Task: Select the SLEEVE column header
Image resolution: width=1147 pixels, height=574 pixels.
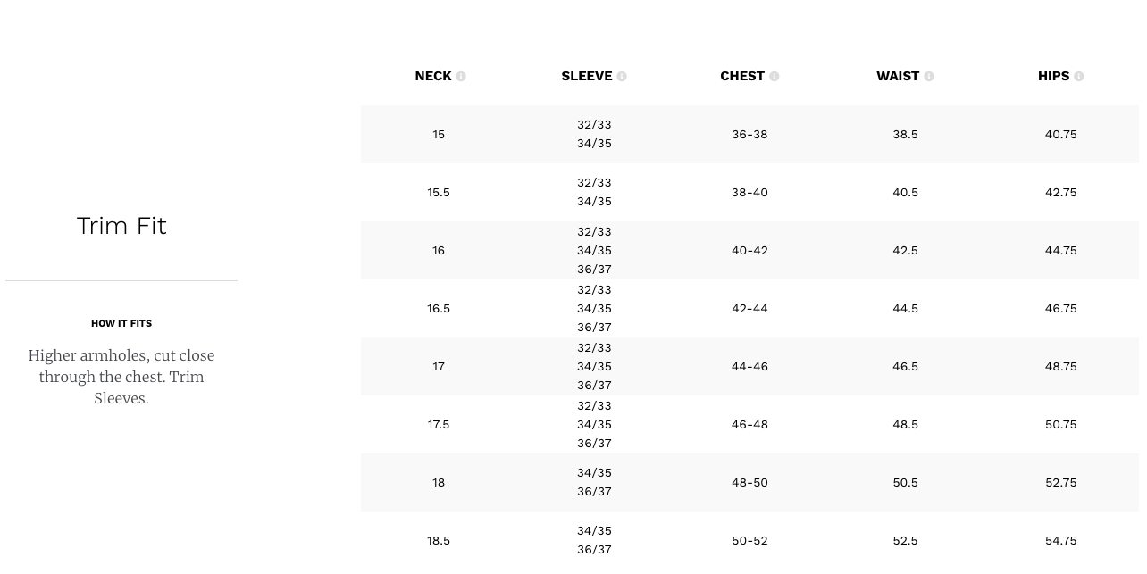Action: (587, 77)
